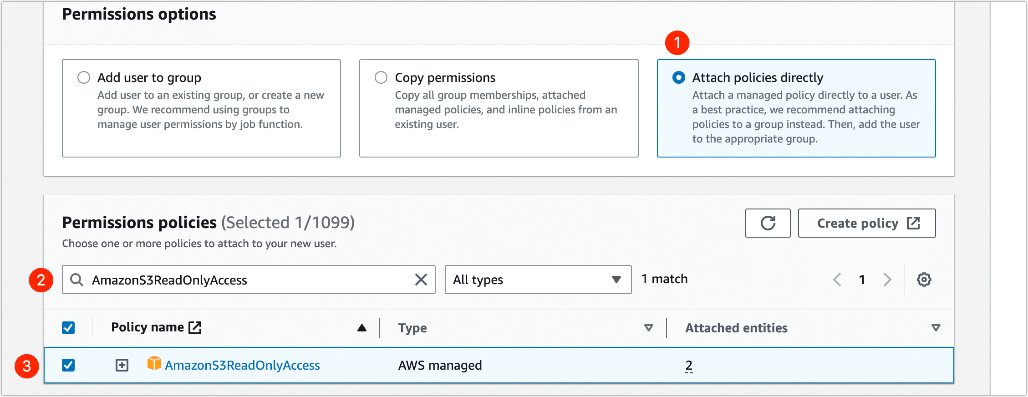Click the refresh policies icon button
Image resolution: width=1028 pixels, height=397 pixels.
tap(768, 223)
